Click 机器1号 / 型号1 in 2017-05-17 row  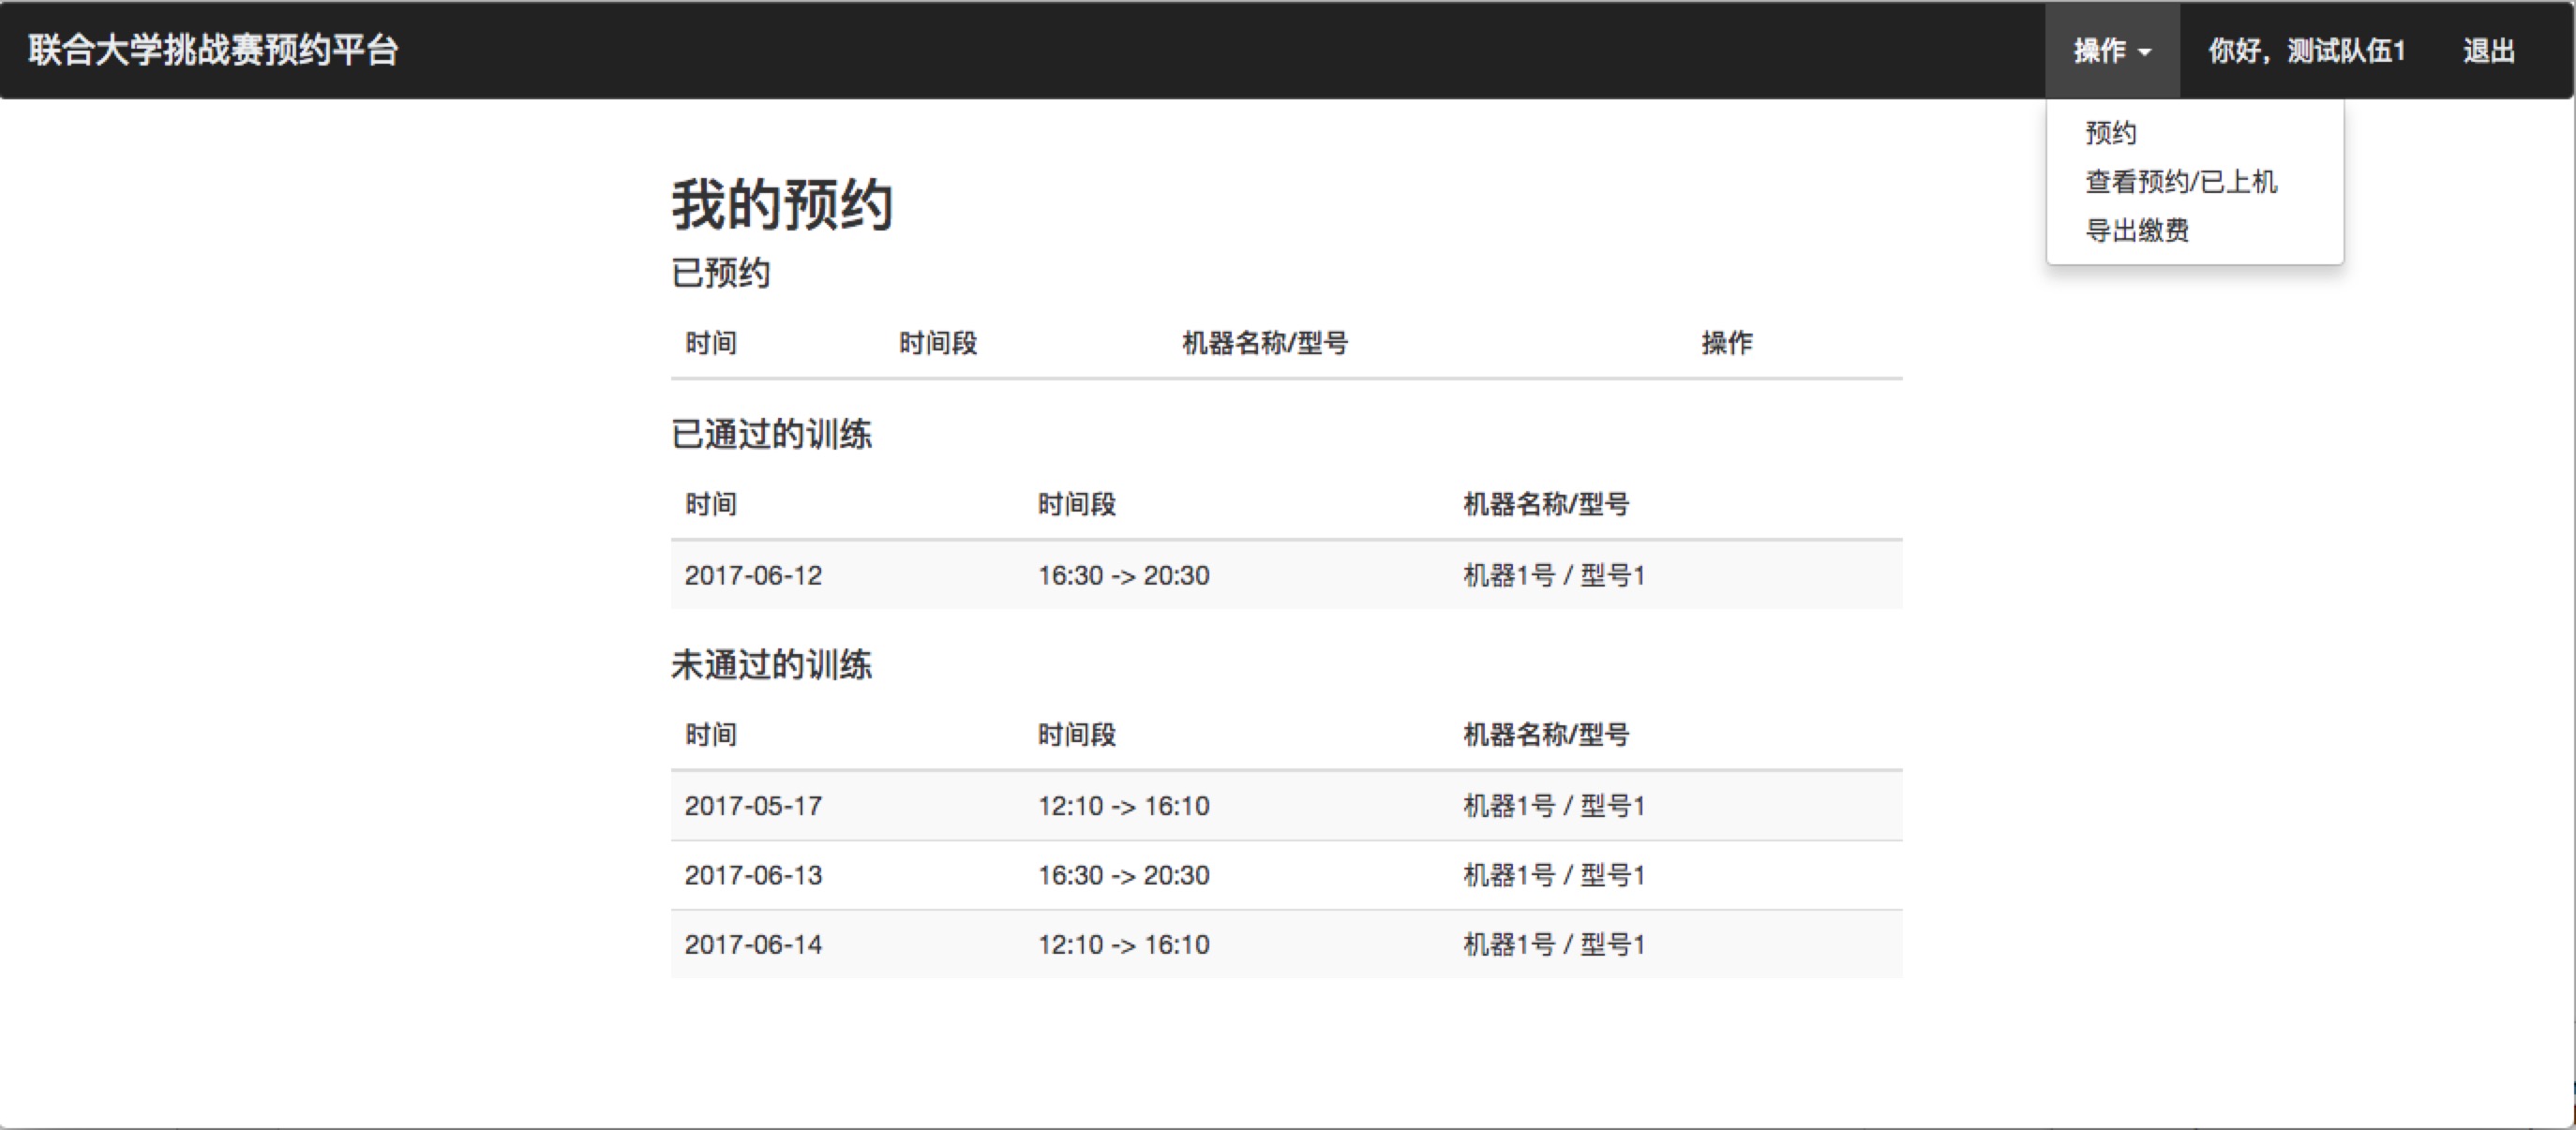pos(1554,805)
